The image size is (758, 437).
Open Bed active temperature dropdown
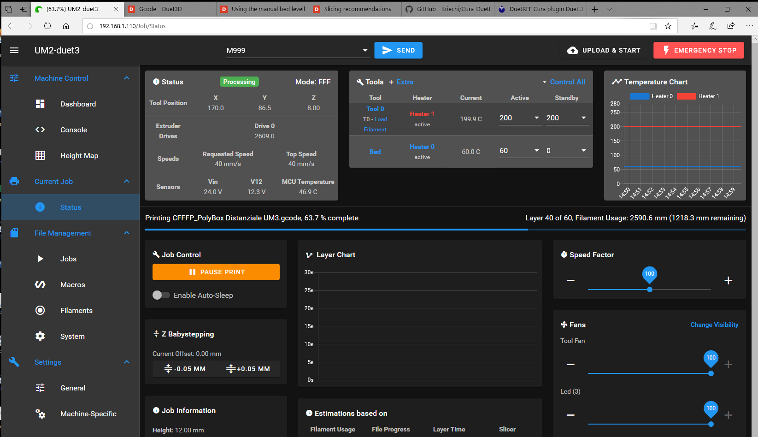(x=537, y=150)
